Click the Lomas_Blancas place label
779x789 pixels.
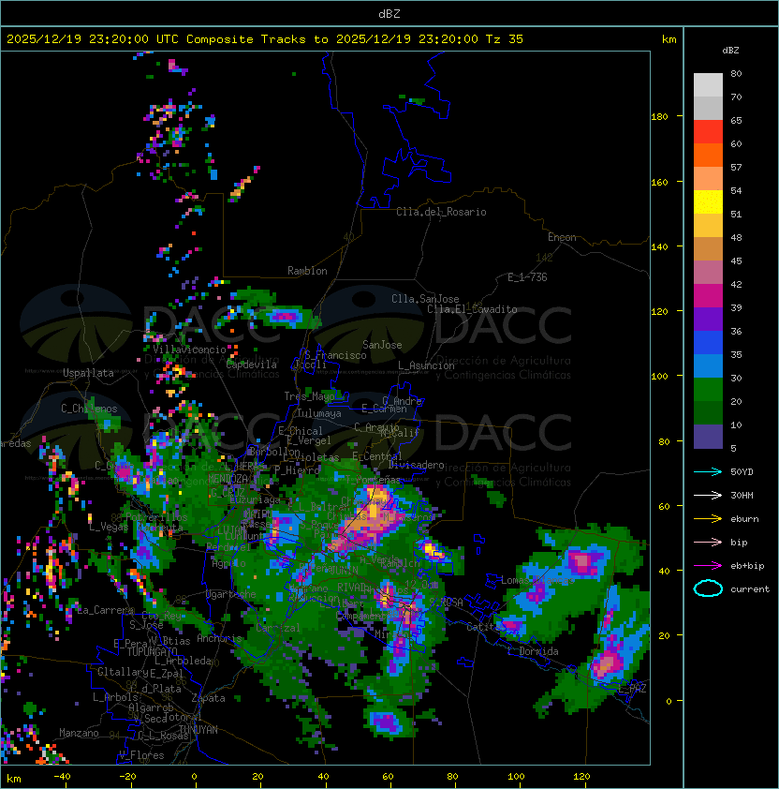coord(537,580)
